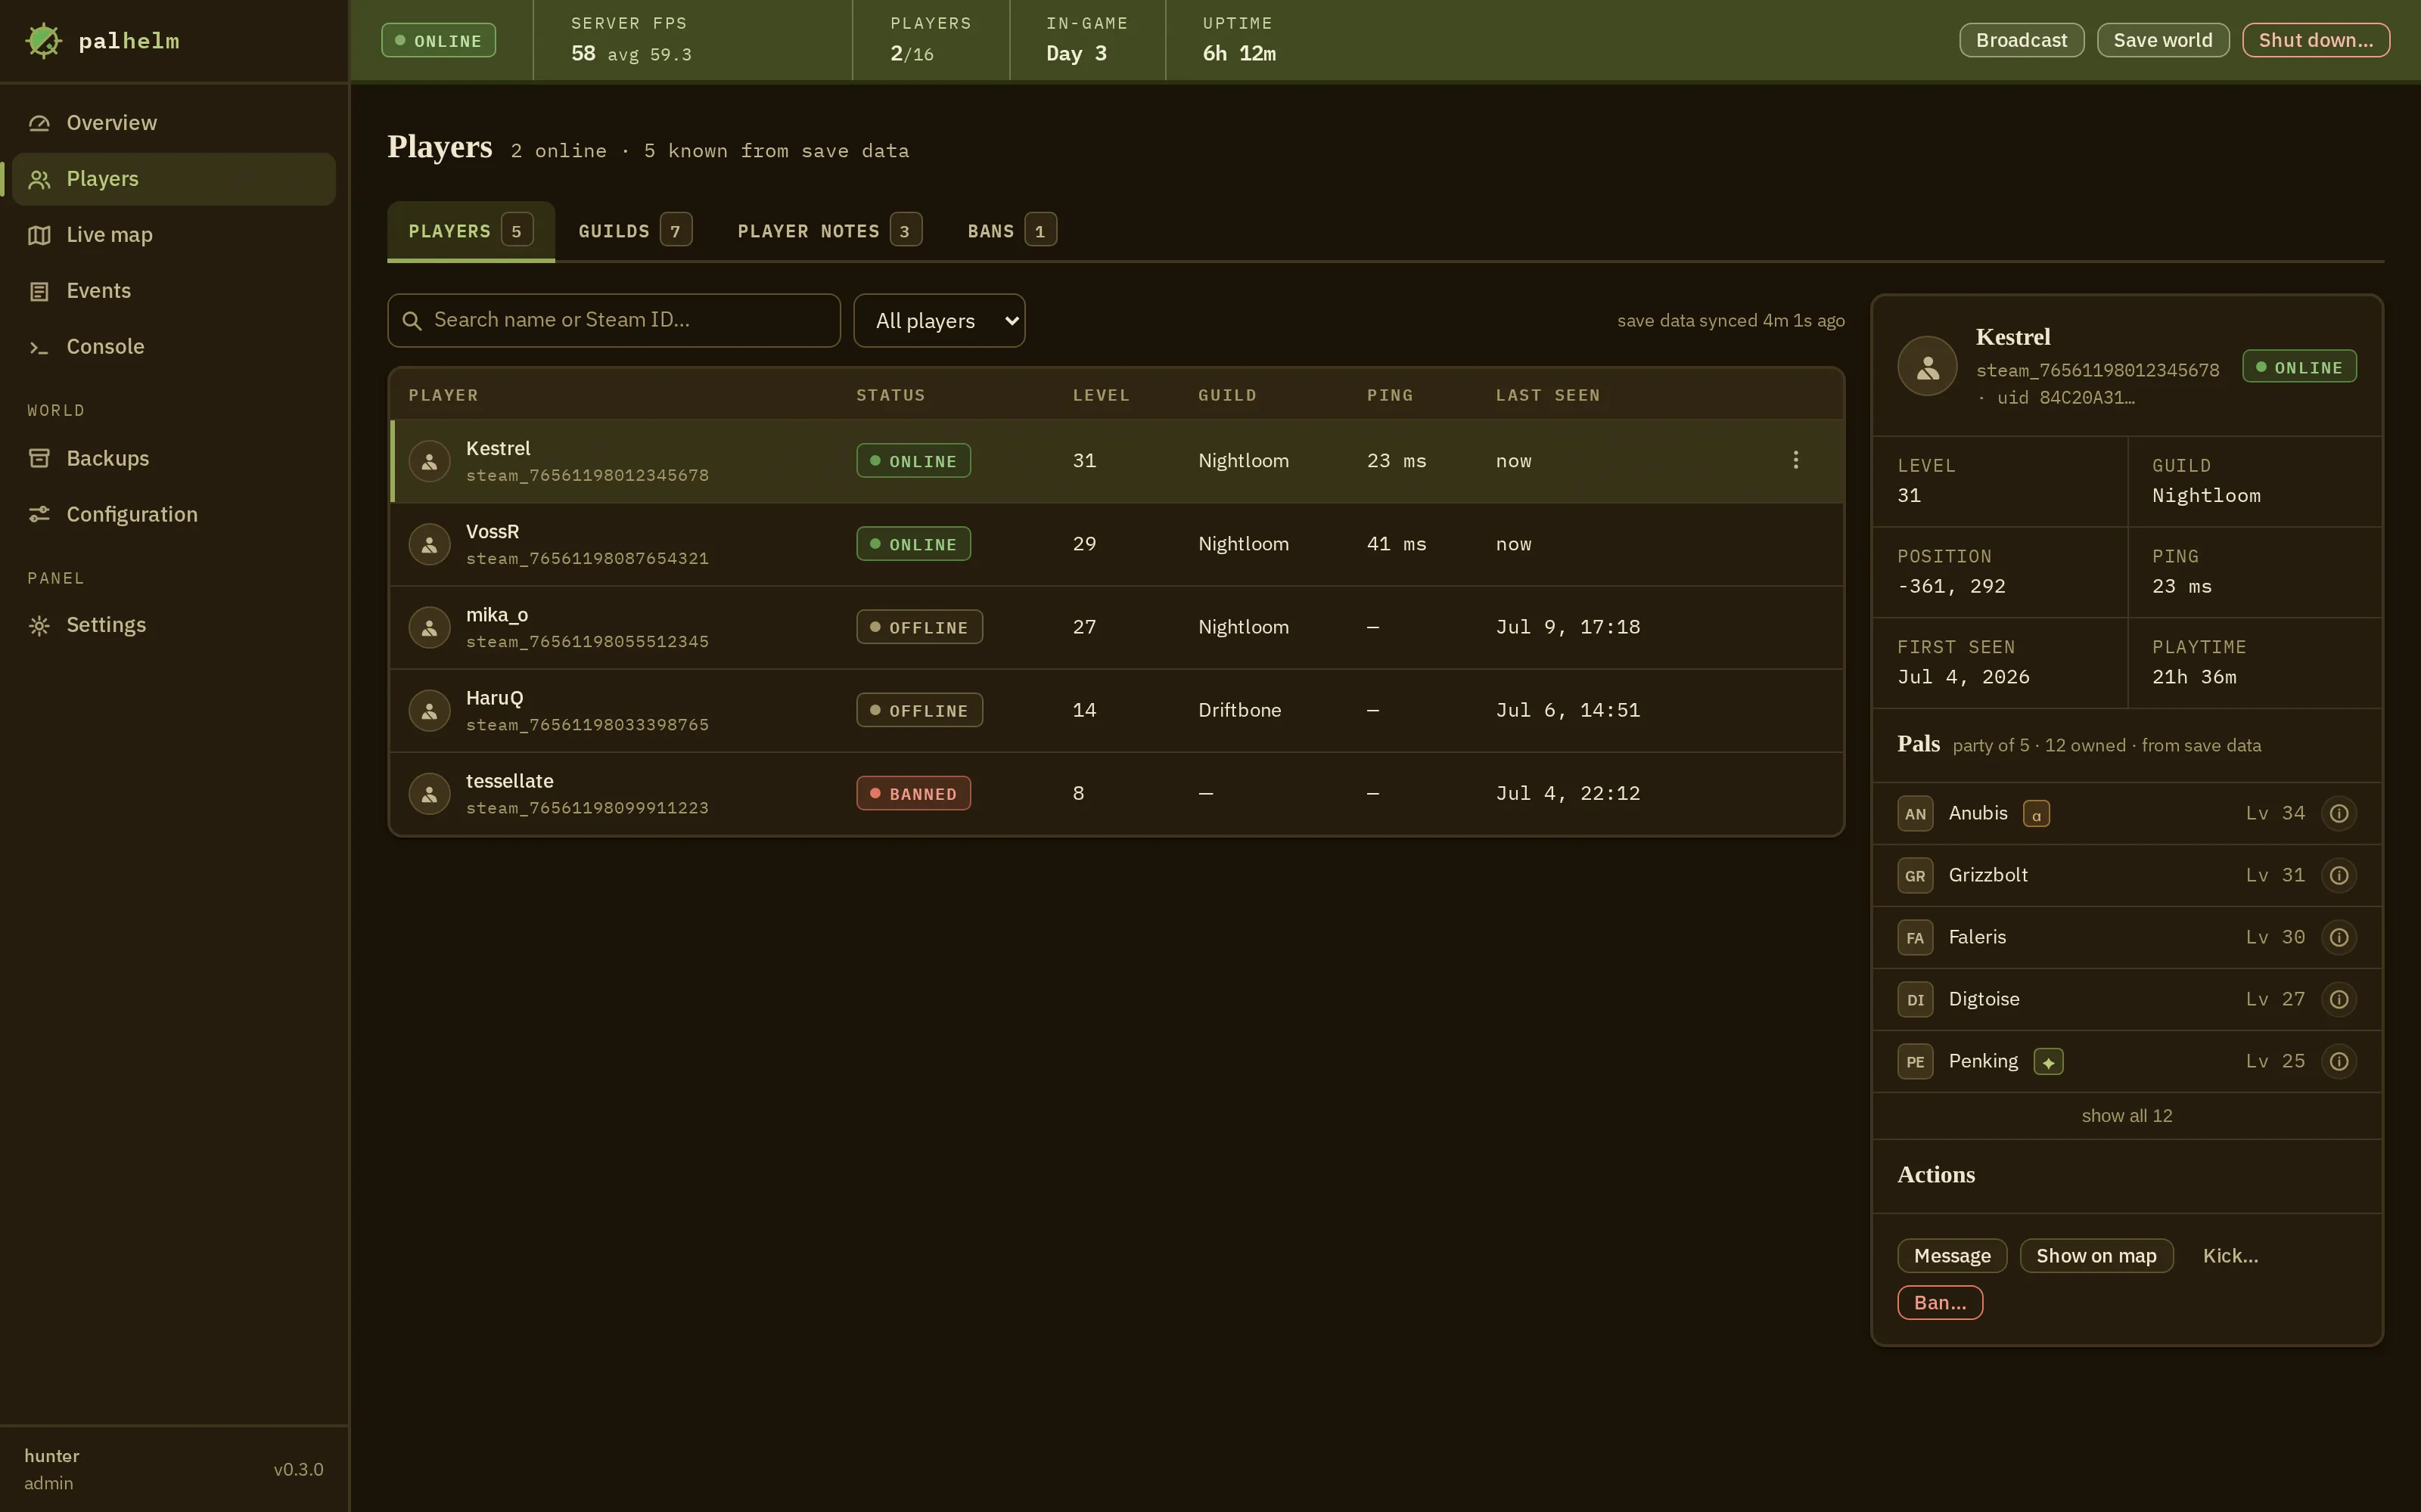Open info for Anubis pal
Screen dimensions: 2421x1512
click(x=2338, y=814)
